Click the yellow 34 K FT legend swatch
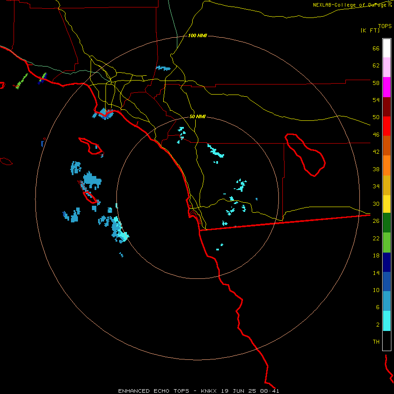 click(387, 204)
